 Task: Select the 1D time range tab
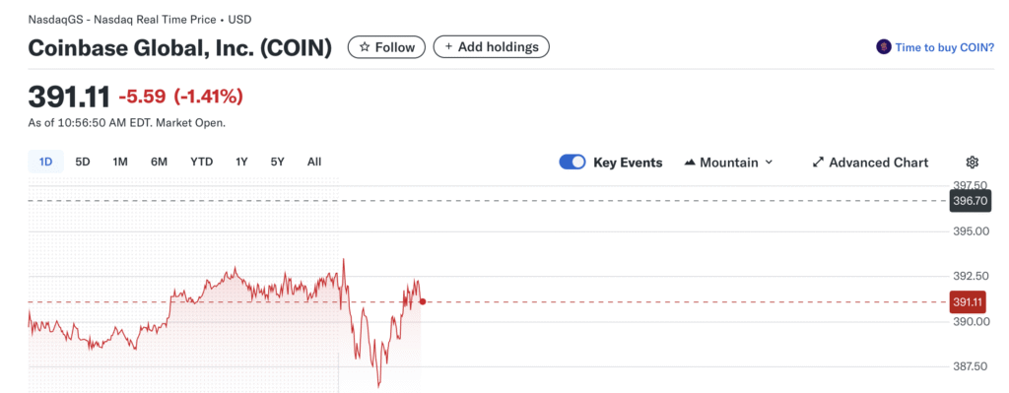click(45, 163)
